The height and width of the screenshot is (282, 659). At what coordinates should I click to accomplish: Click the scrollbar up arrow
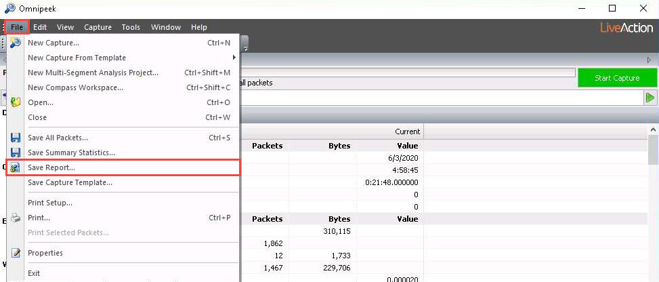[654, 129]
